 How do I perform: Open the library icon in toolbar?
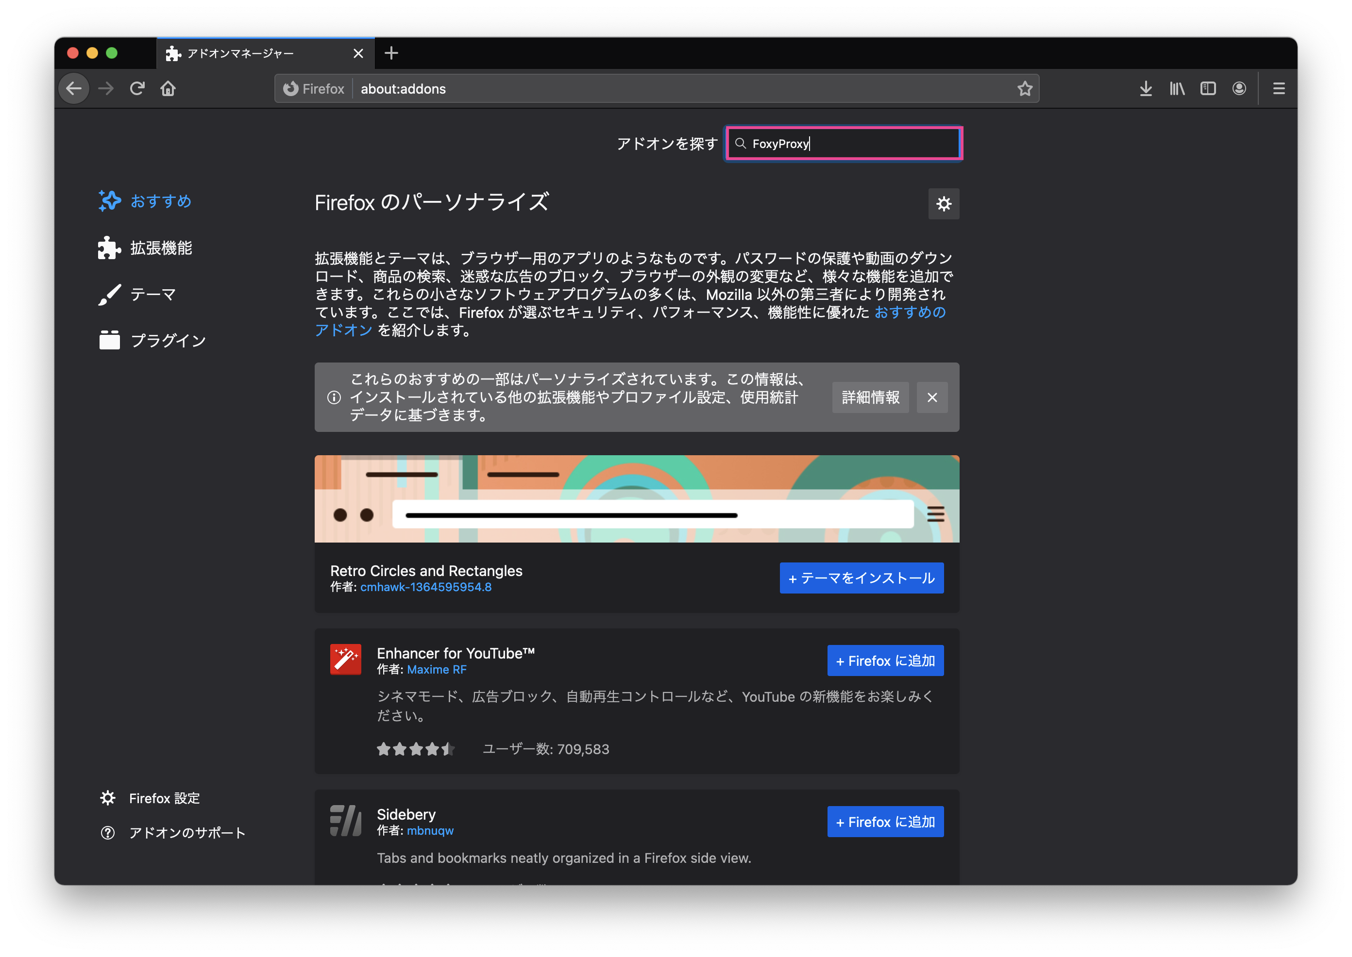[1177, 88]
